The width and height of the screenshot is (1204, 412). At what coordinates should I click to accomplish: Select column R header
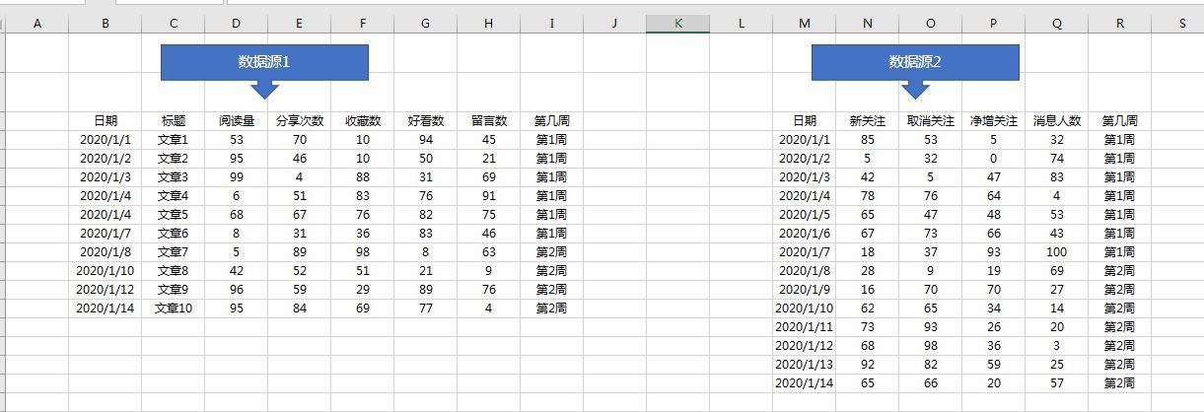(x=1119, y=25)
